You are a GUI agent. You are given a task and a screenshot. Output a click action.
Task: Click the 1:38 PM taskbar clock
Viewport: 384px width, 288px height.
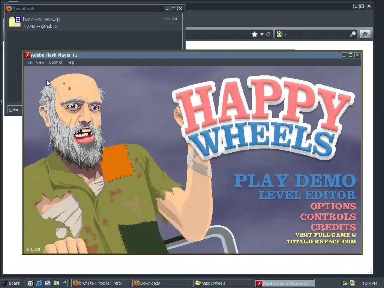pos(369,283)
